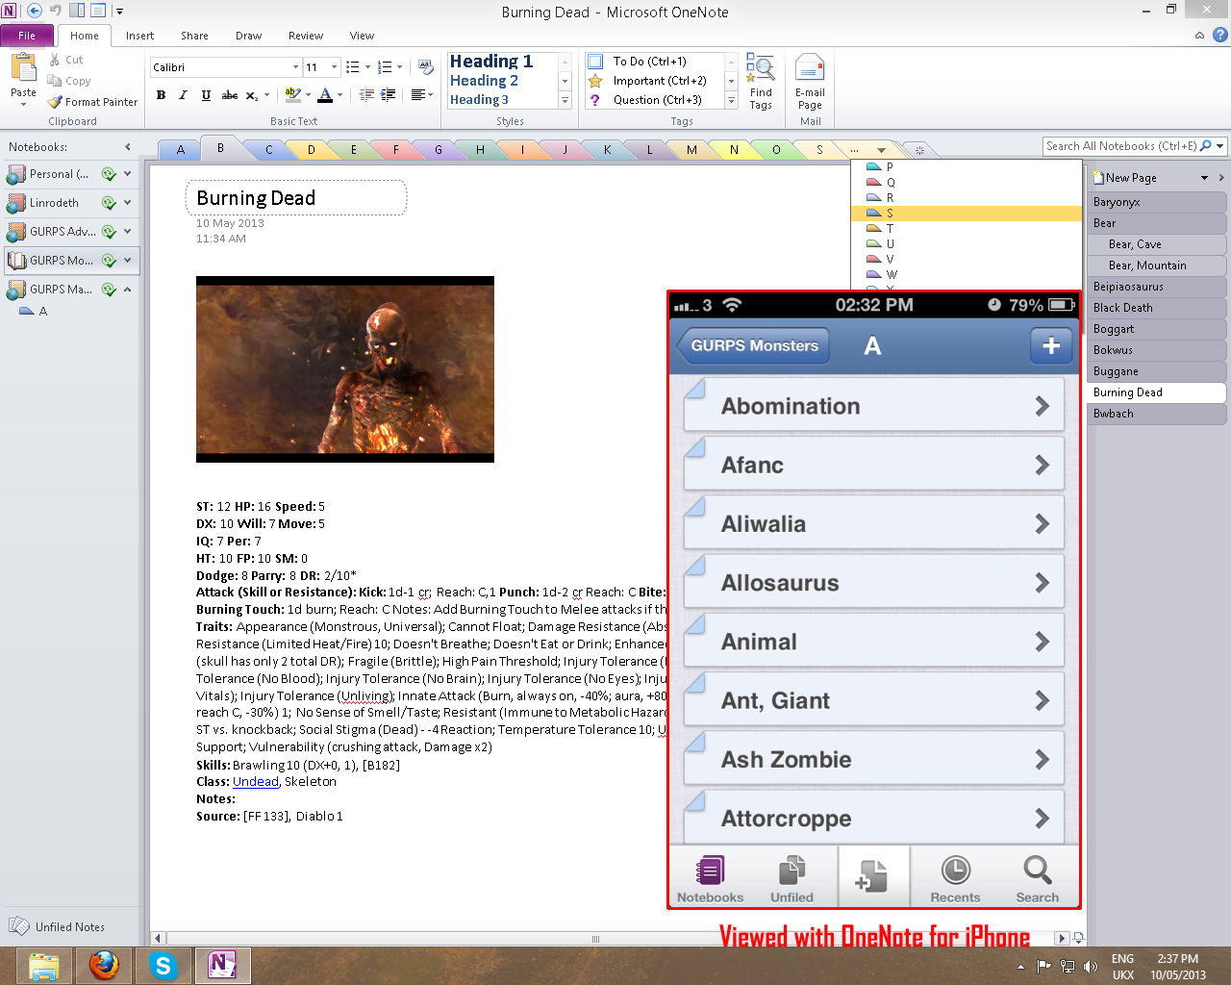Increase indent of the paragraph

389,95
